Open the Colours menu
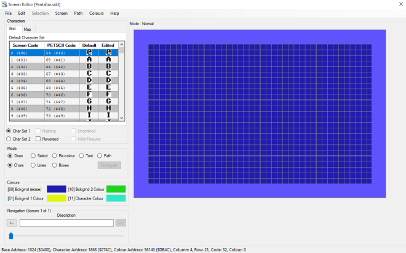 tap(96, 13)
